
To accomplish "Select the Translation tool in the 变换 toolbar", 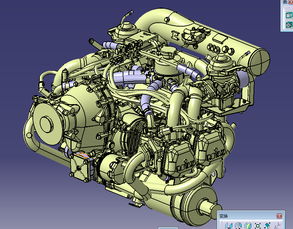I will [229, 225].
